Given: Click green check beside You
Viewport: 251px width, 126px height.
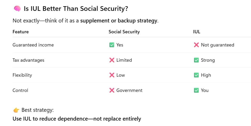Looking at the screenshot, I should coord(196,90).
